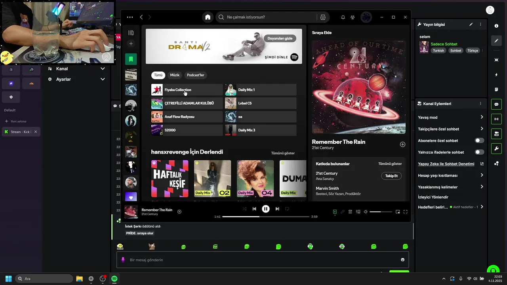Select the Müzik filter chip
The image size is (507, 285).
click(175, 75)
